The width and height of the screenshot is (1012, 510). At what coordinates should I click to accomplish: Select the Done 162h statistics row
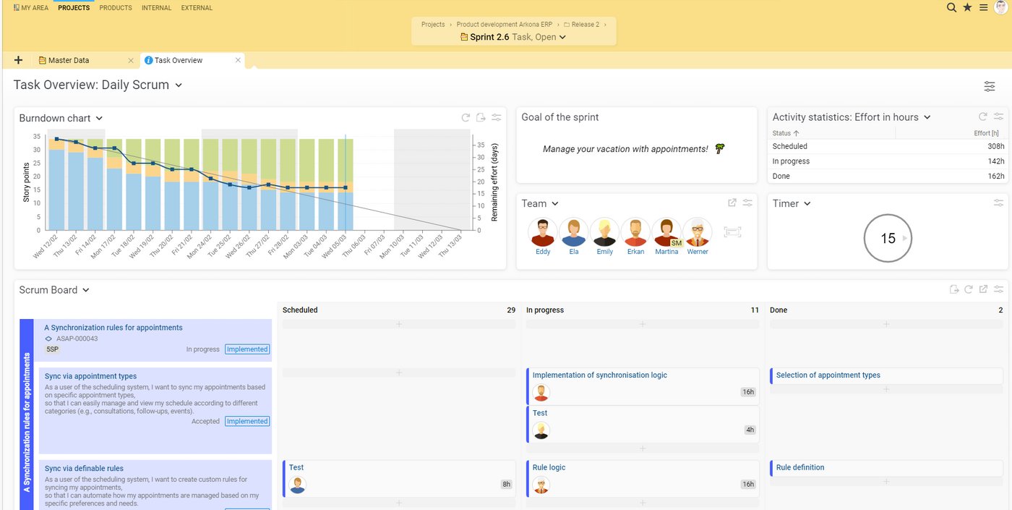click(888, 176)
